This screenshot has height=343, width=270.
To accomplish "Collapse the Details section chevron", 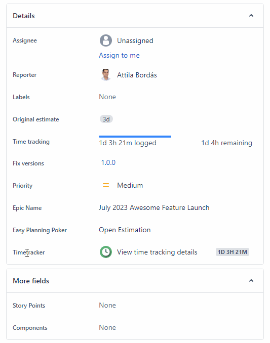I will coord(251,16).
